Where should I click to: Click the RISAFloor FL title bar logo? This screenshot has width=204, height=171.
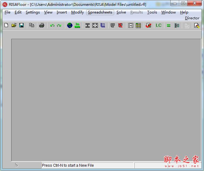tap(5, 5)
